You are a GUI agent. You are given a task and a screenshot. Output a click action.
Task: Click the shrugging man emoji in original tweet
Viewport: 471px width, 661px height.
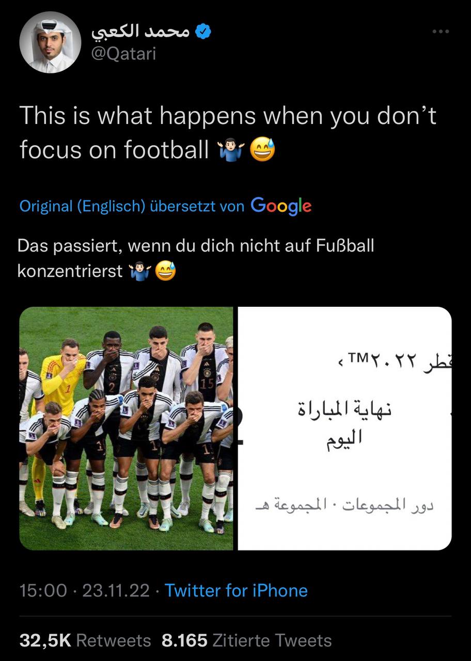pos(230,150)
